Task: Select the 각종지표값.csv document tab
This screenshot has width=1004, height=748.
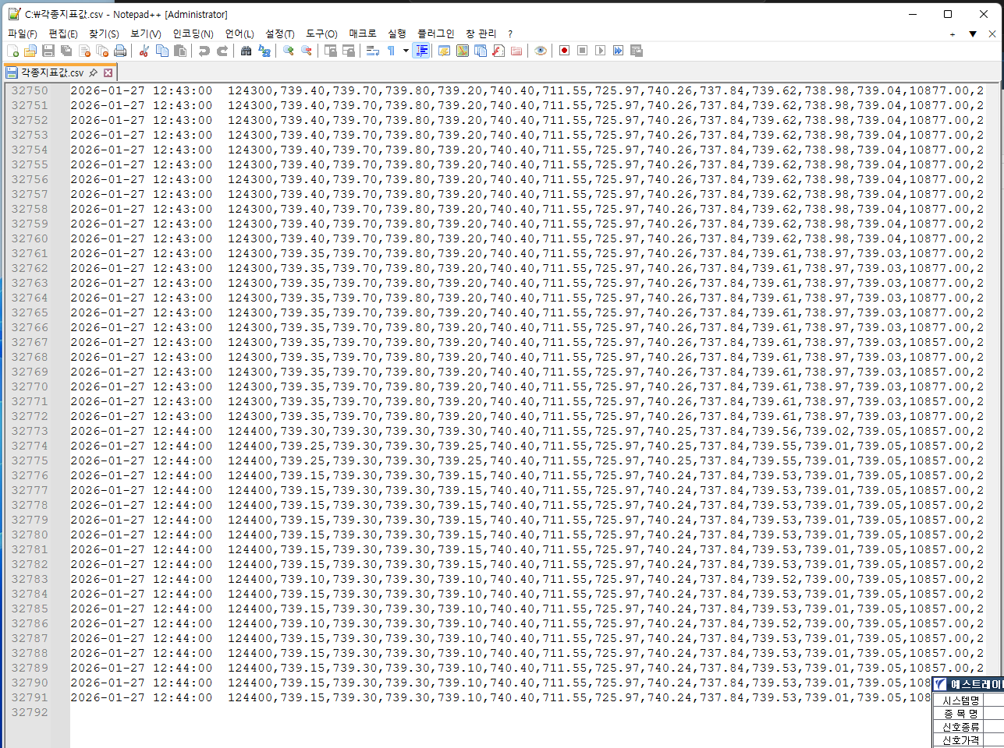Action: pyautogui.click(x=51, y=72)
